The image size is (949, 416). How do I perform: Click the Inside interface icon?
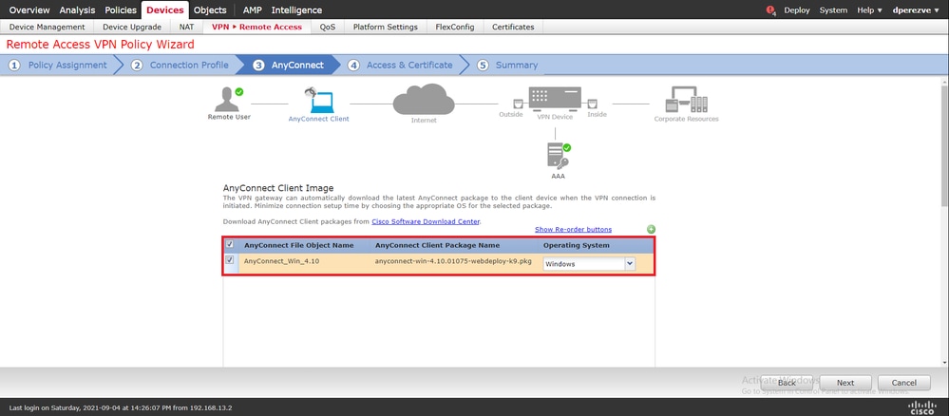[x=592, y=103]
